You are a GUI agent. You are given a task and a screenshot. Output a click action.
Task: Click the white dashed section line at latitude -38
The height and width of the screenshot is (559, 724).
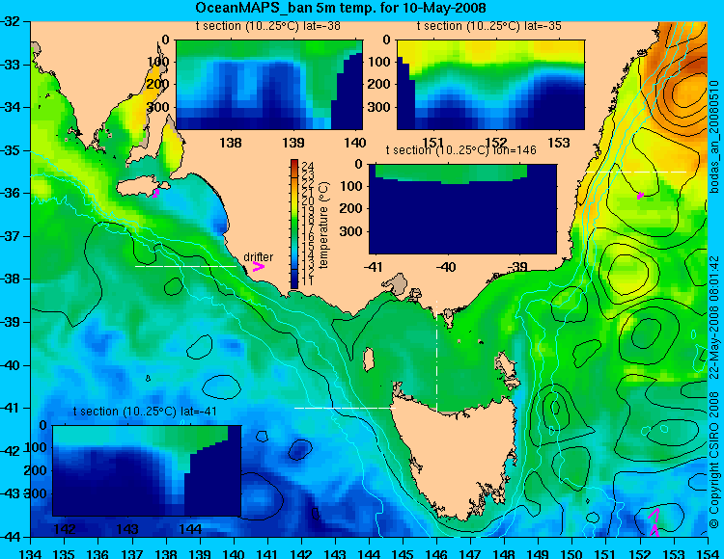(x=185, y=266)
